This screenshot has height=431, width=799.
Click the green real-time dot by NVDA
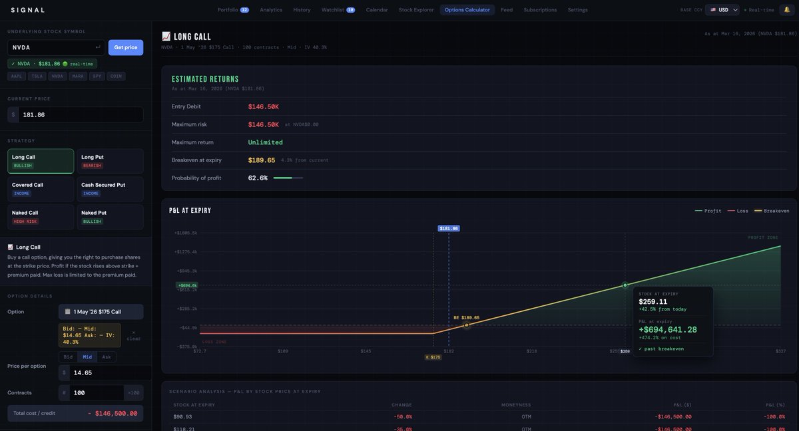click(65, 64)
